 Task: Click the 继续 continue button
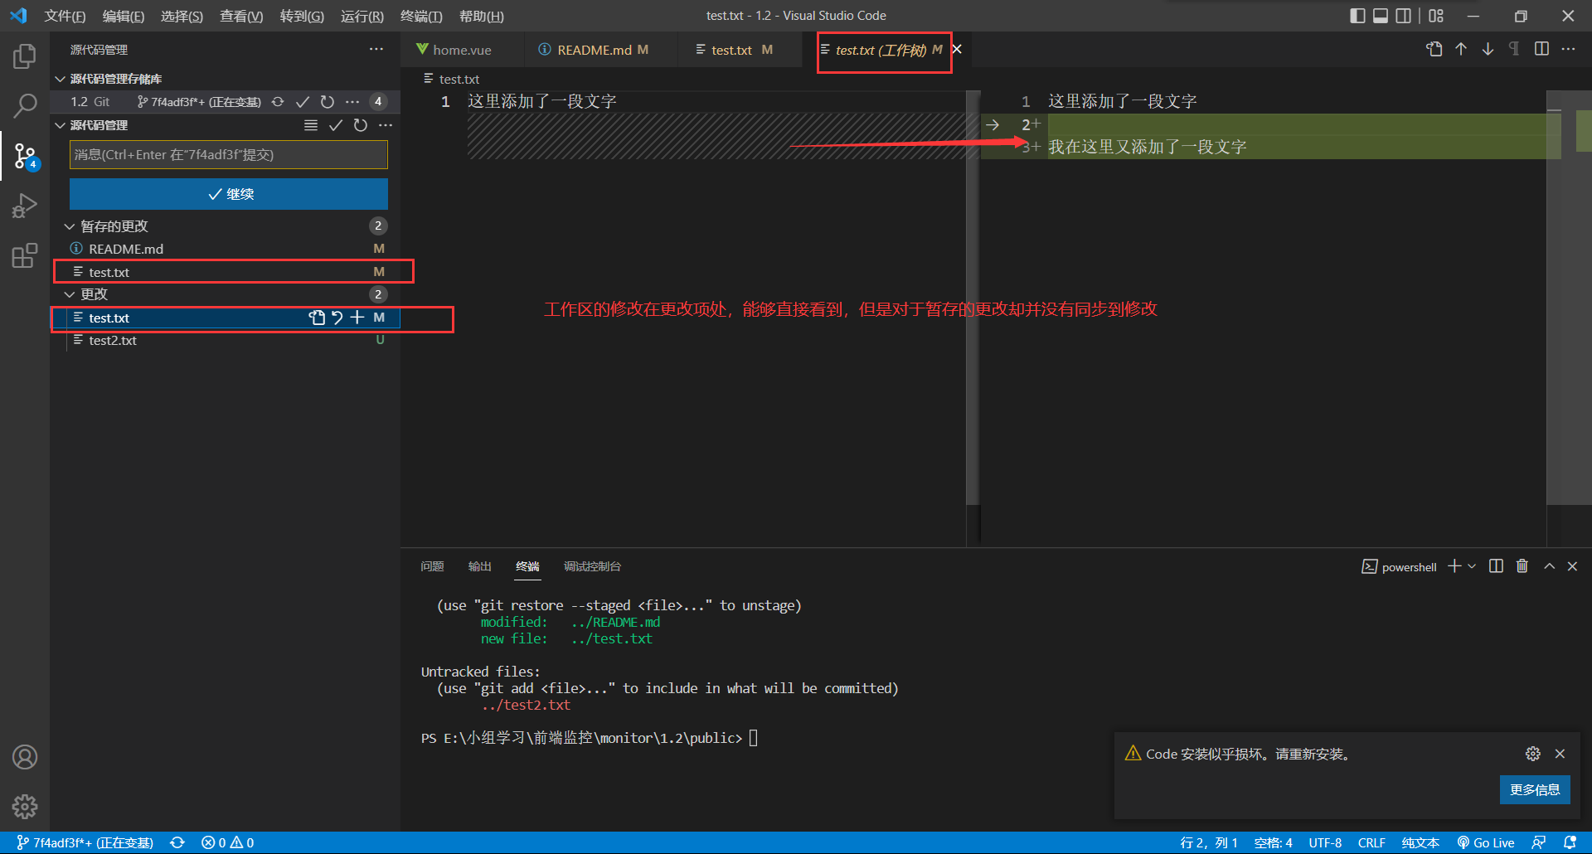click(x=229, y=194)
